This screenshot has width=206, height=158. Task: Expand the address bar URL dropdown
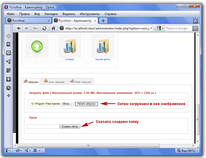click(x=151, y=28)
